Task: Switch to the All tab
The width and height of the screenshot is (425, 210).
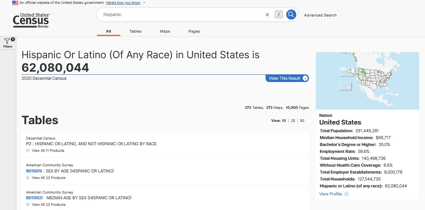Action: click(108, 31)
